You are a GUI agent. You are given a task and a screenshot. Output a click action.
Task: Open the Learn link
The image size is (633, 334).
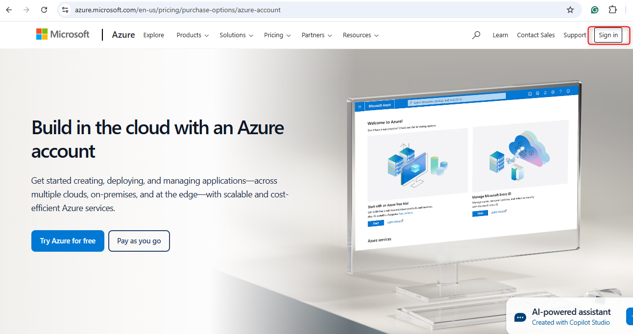[500, 35]
